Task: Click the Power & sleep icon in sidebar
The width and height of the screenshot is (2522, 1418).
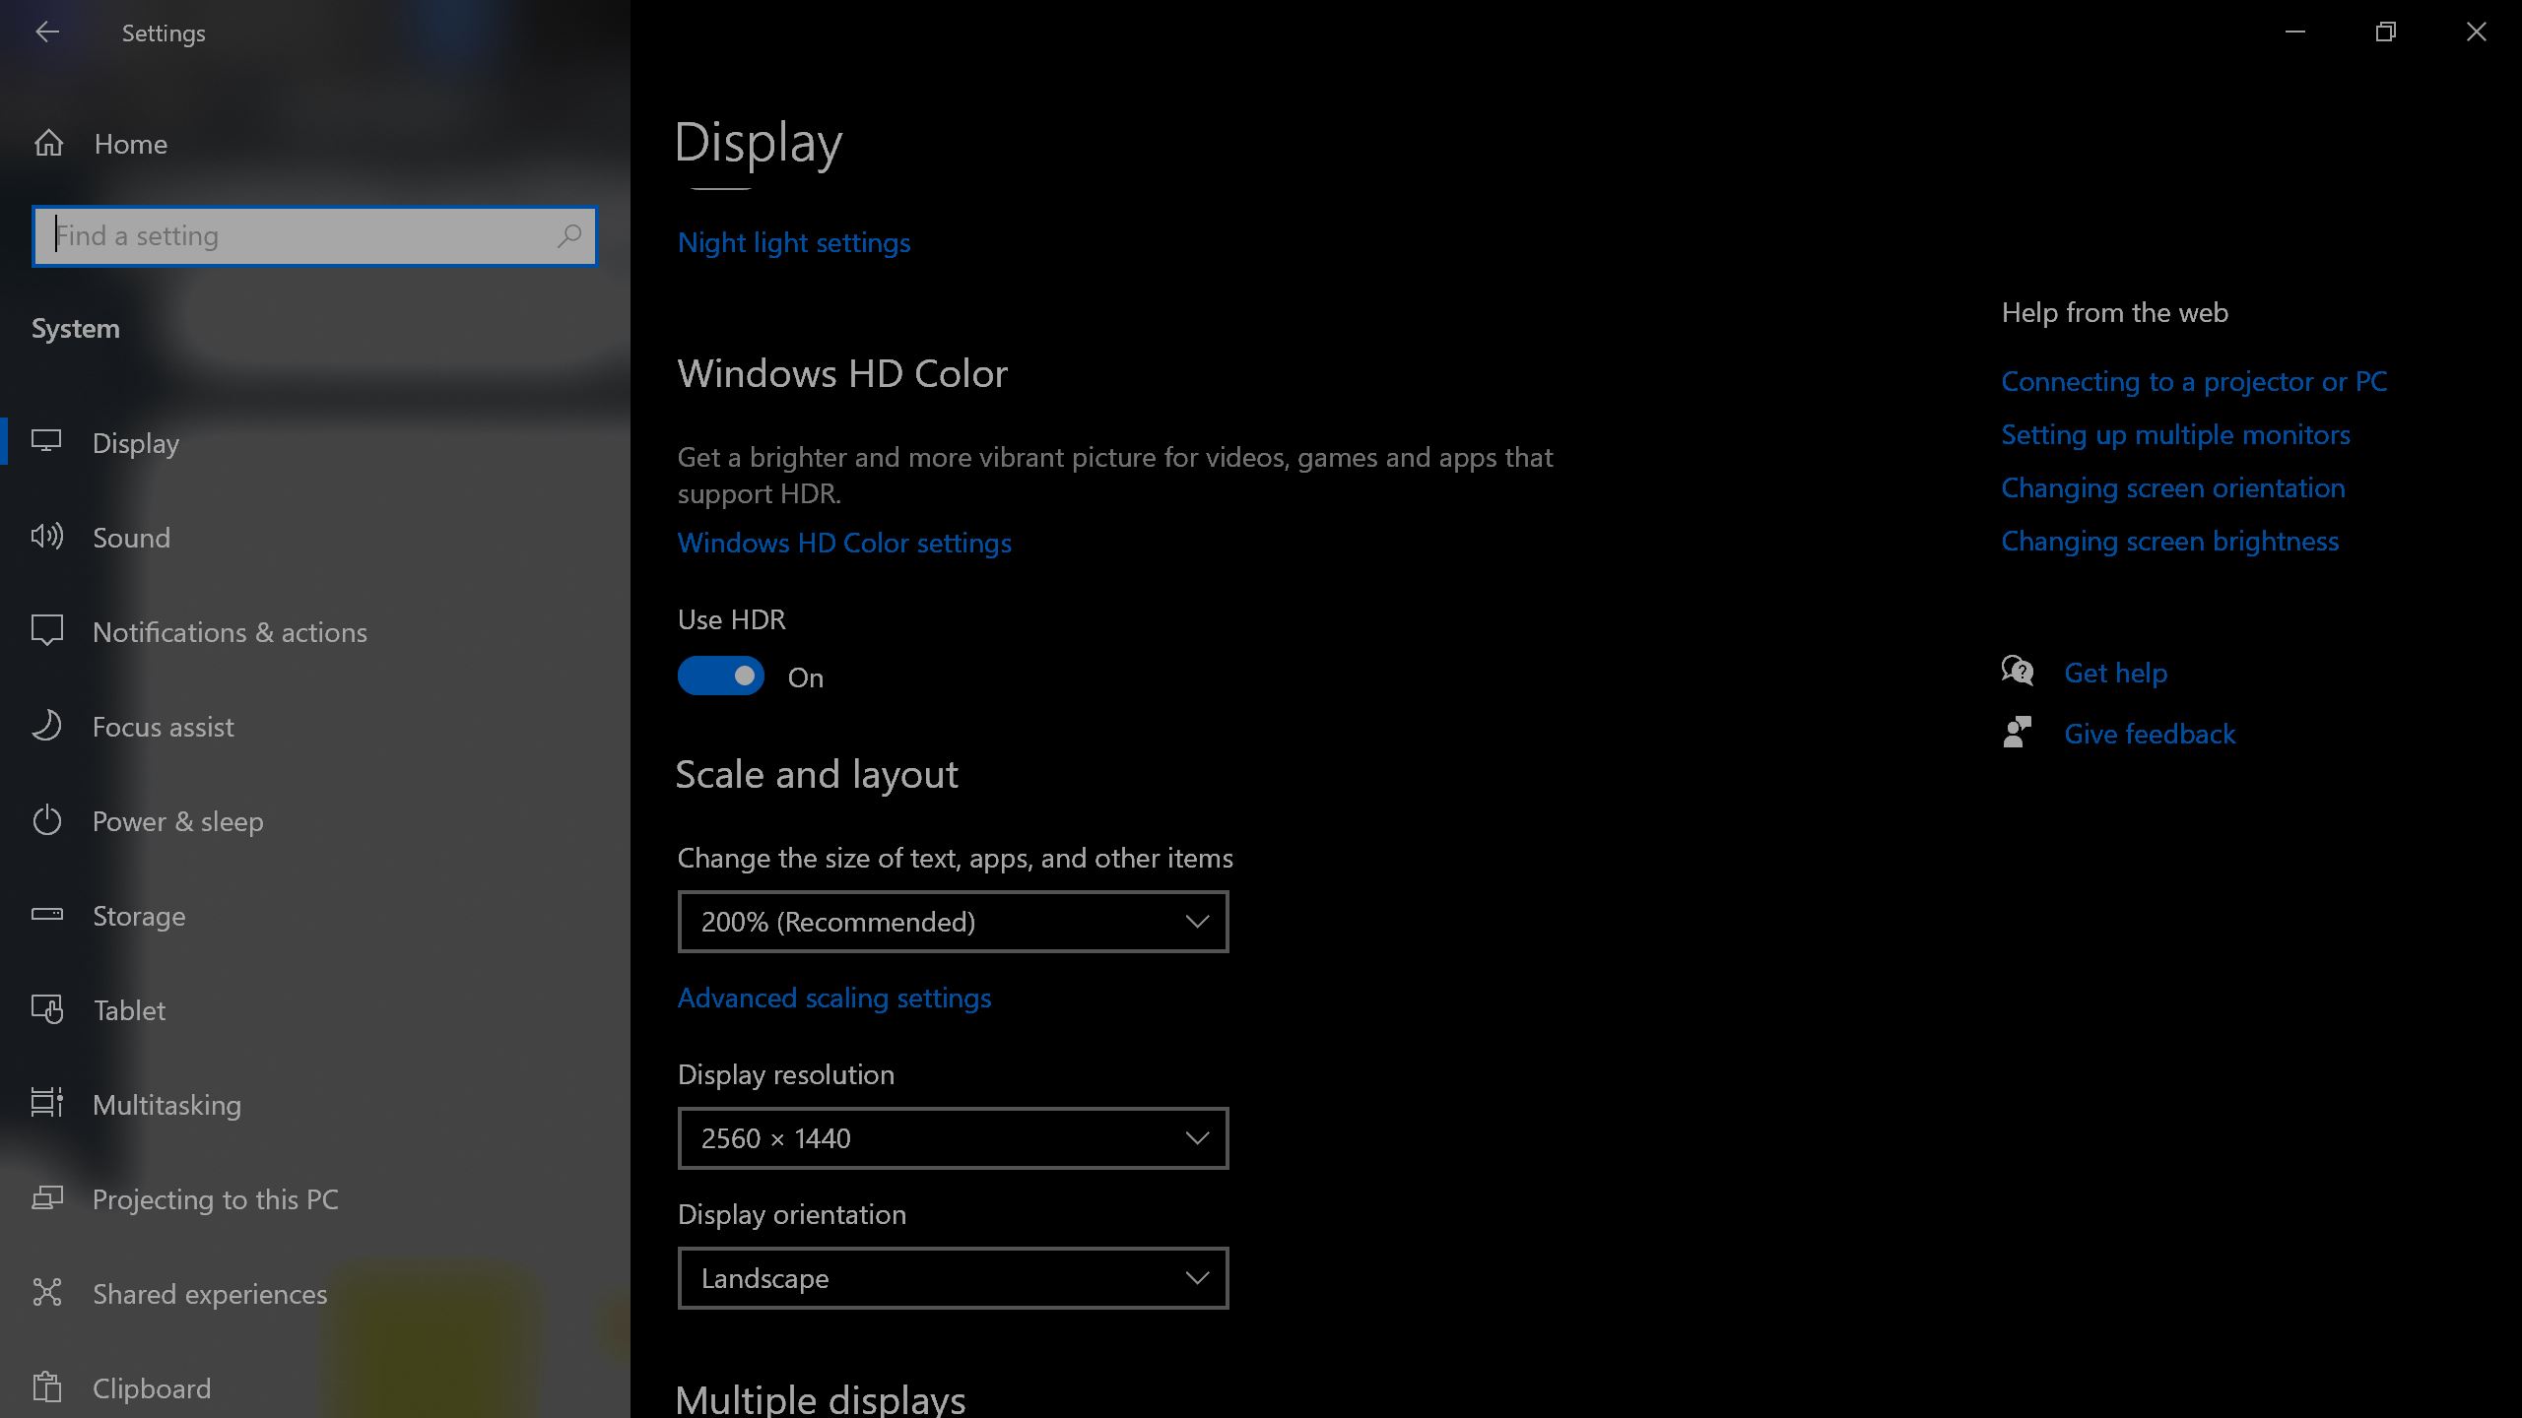Action: [46, 819]
